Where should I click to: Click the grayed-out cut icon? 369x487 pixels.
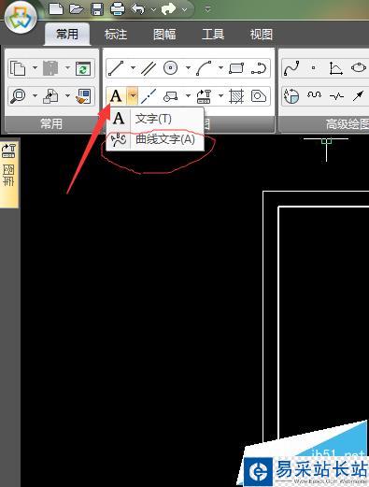tap(50, 68)
